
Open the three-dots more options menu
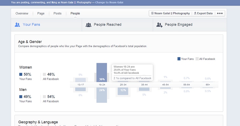(220, 13)
